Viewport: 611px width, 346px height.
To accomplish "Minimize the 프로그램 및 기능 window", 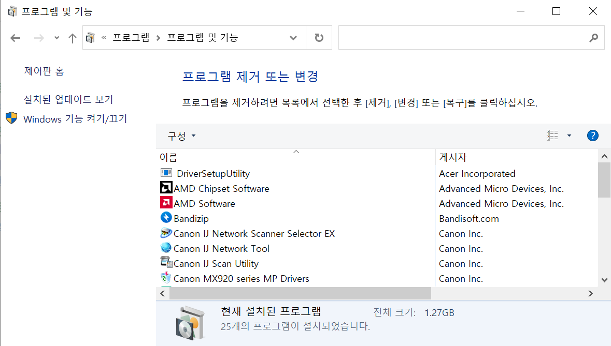I will (x=521, y=11).
